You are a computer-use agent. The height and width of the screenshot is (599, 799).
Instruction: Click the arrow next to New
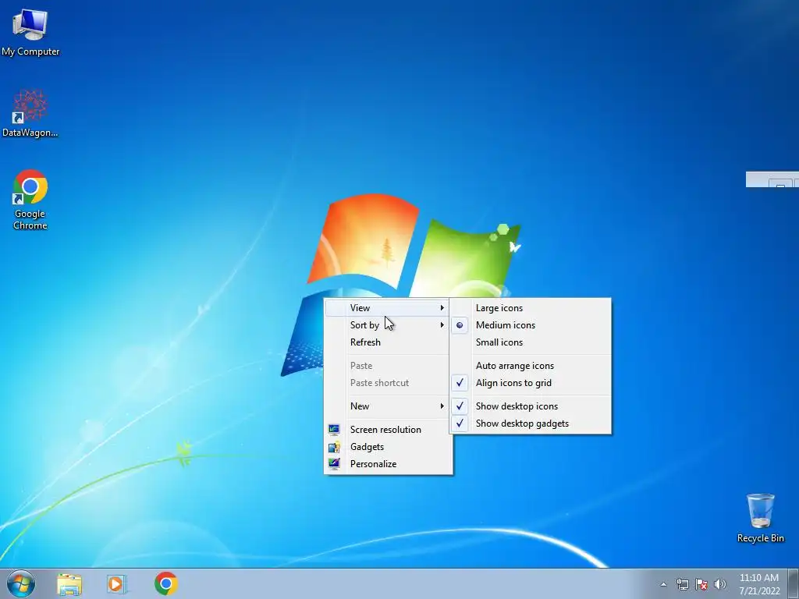[x=442, y=406]
